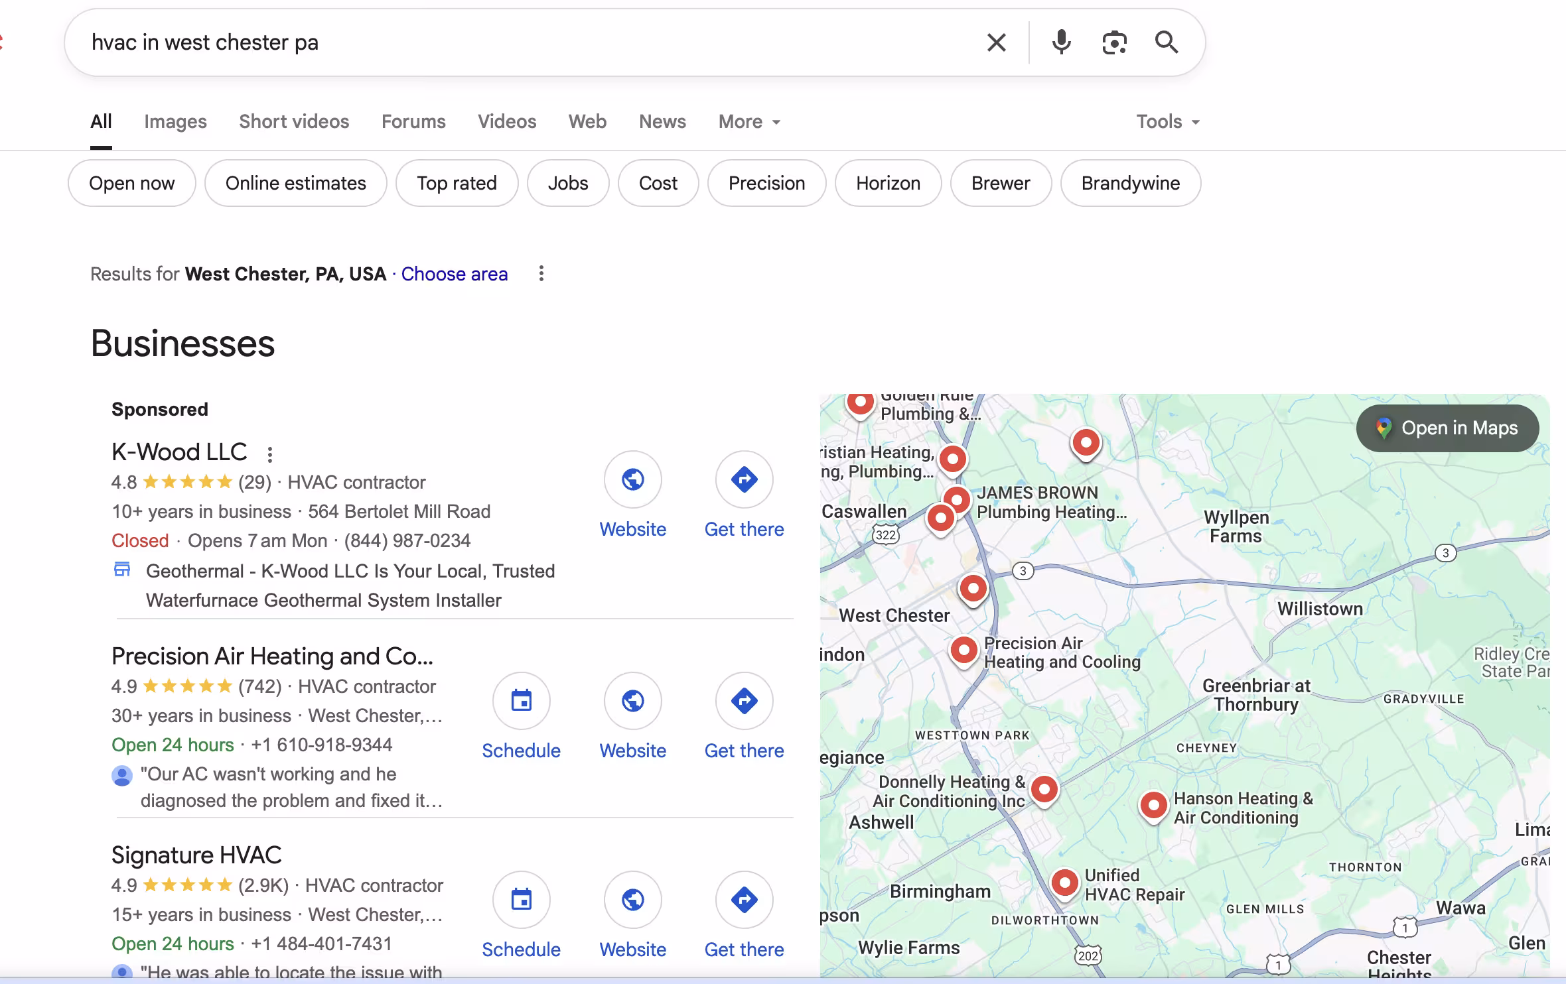This screenshot has height=984, width=1566.
Task: Switch to the Forums tab
Action: [x=413, y=121]
